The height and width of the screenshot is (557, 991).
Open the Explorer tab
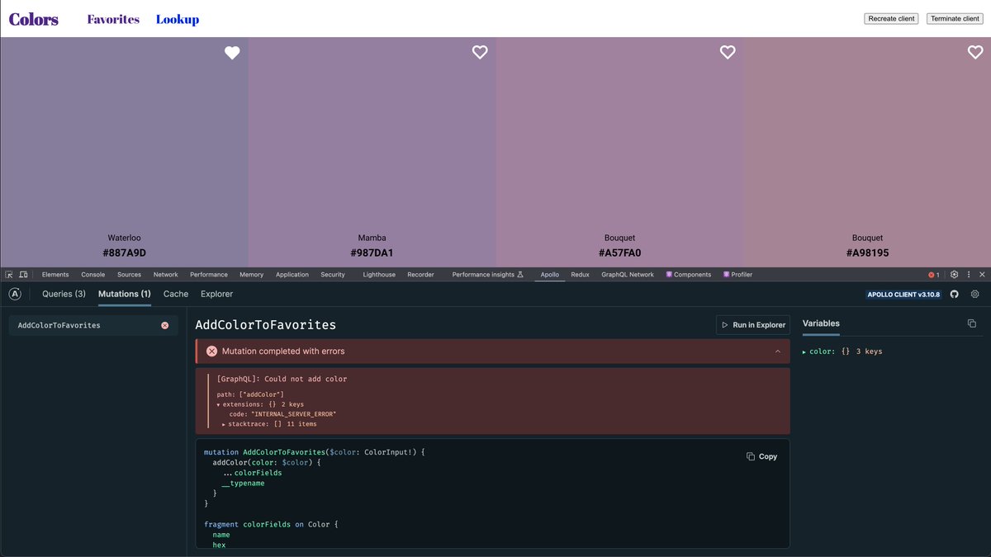point(217,294)
